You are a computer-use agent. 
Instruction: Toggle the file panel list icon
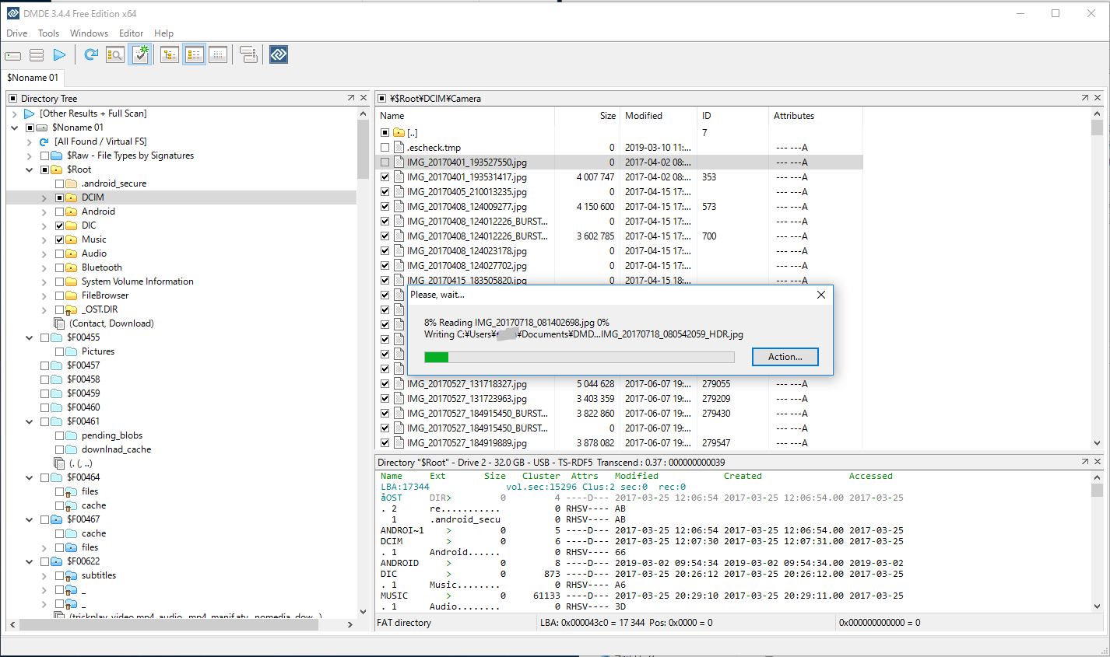[195, 54]
